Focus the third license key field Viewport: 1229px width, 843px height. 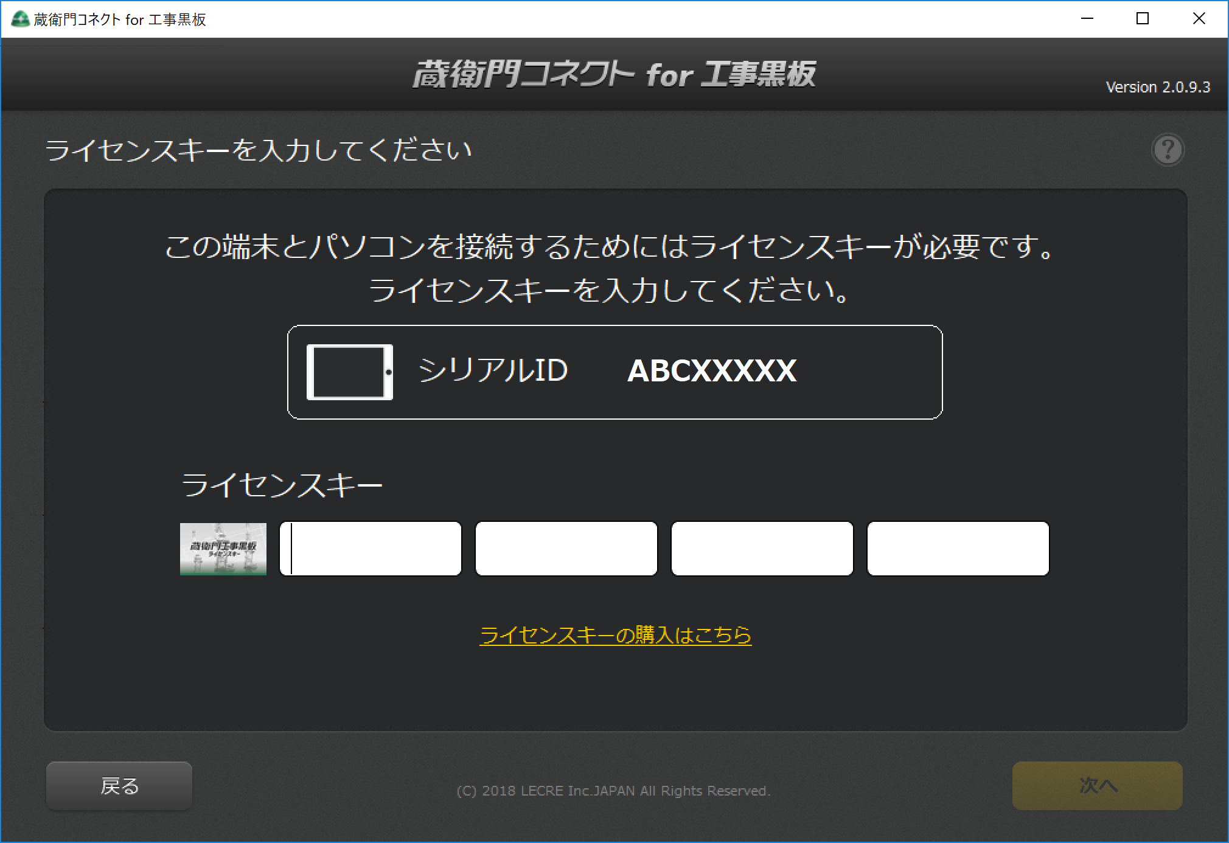762,549
